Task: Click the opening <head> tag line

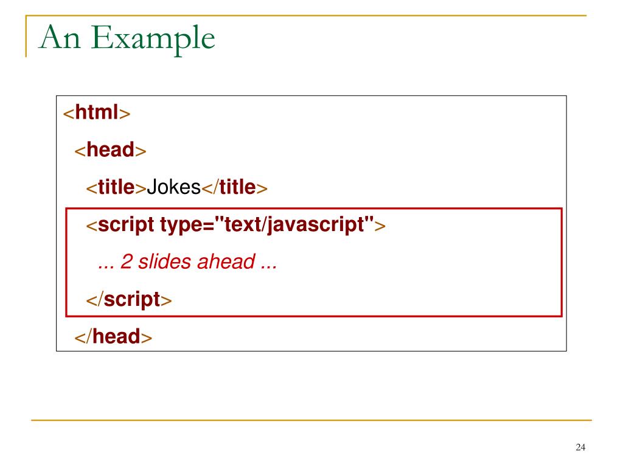Action: pos(111,150)
